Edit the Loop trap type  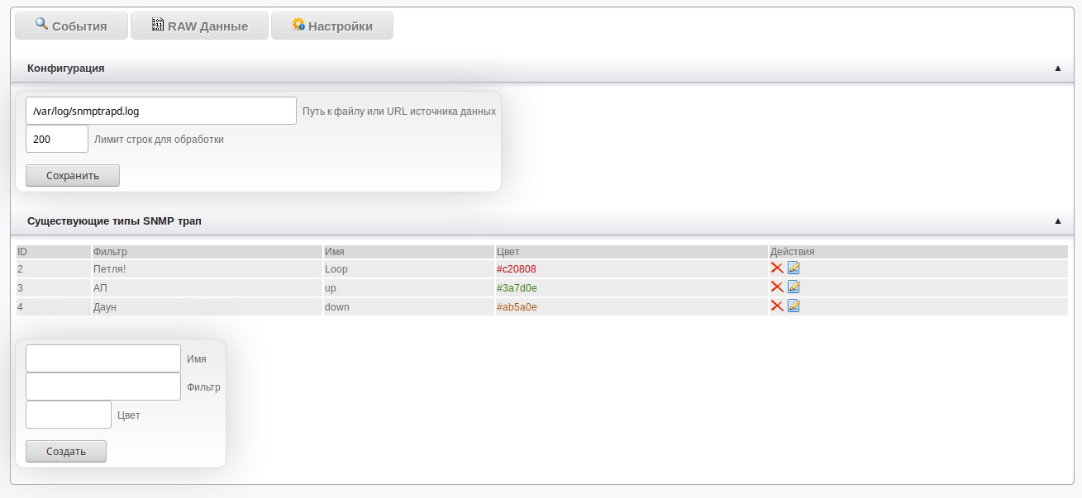point(794,268)
